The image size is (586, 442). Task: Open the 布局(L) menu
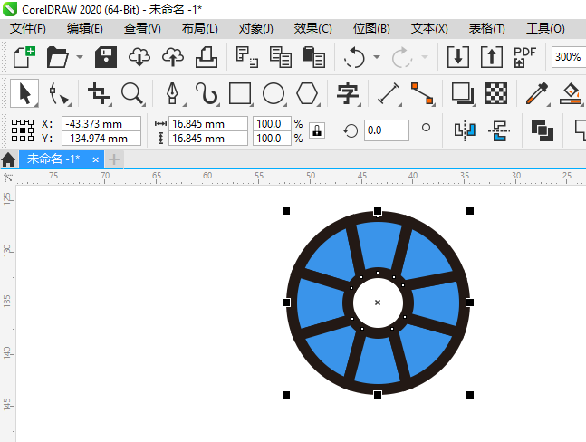(199, 29)
